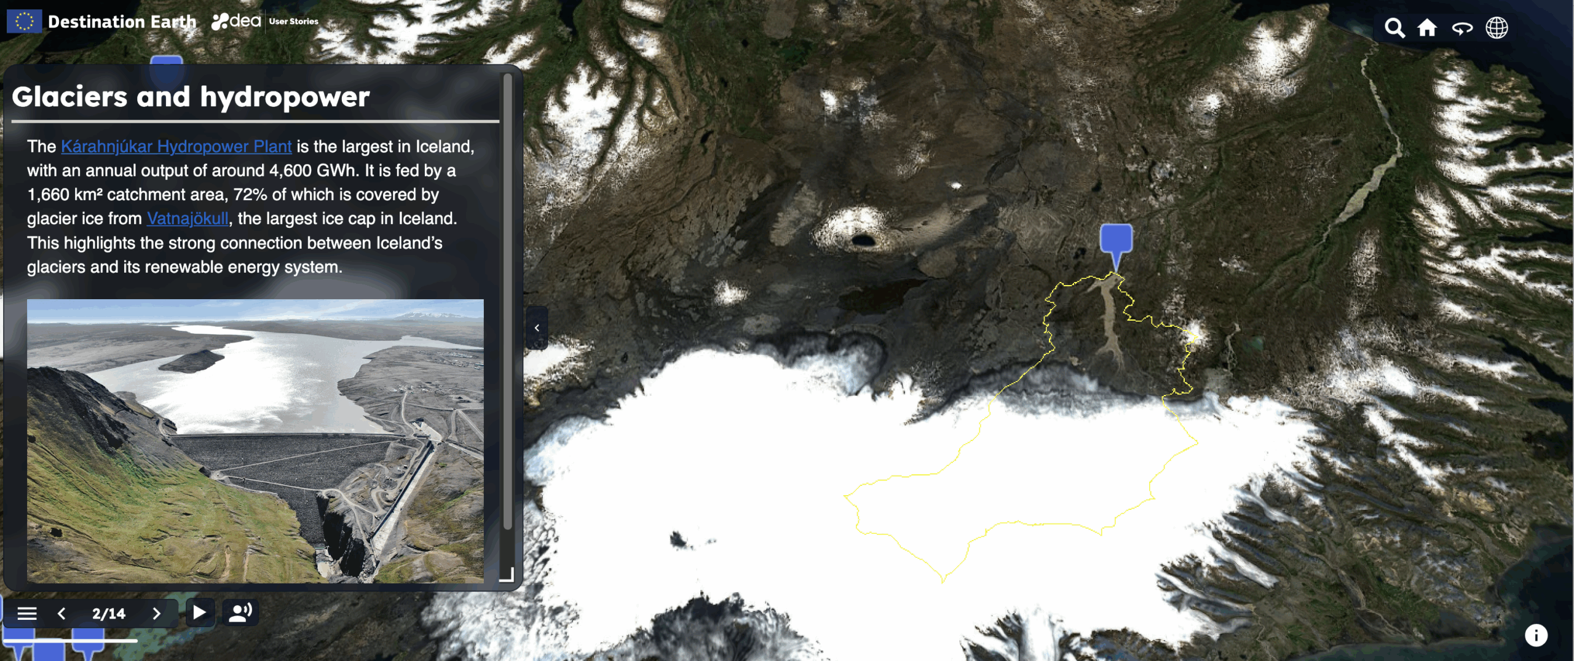1574x661 pixels.
Task: Go back to previous story slide
Action: (61, 613)
